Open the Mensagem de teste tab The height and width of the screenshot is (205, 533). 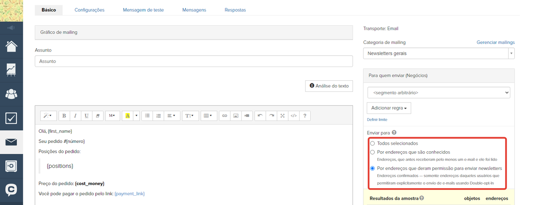click(x=143, y=10)
